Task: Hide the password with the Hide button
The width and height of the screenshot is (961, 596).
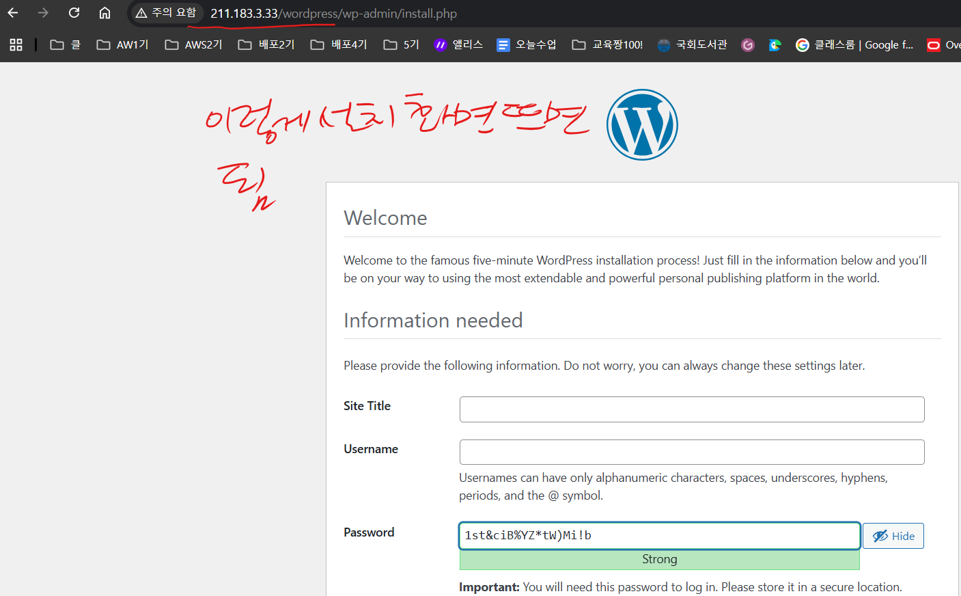Action: (893, 536)
